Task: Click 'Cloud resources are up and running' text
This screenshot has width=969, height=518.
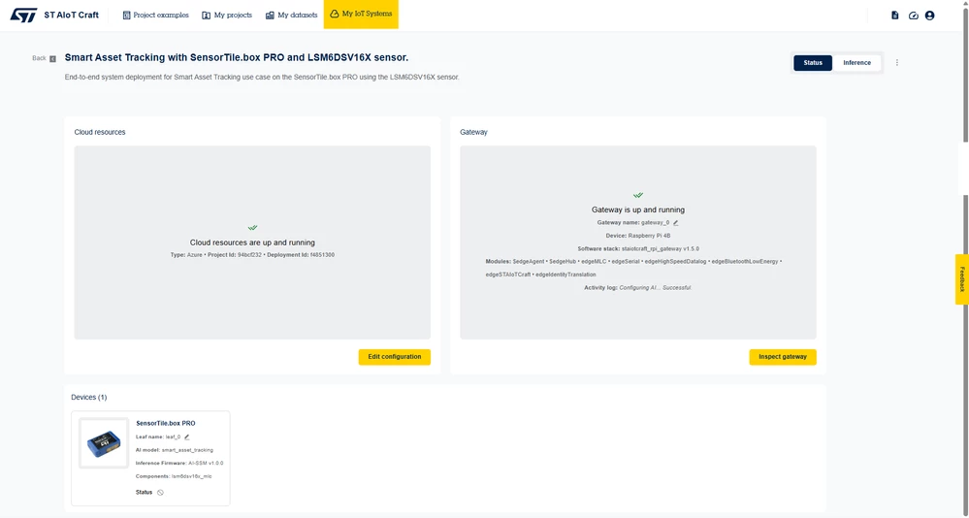Action: point(252,243)
